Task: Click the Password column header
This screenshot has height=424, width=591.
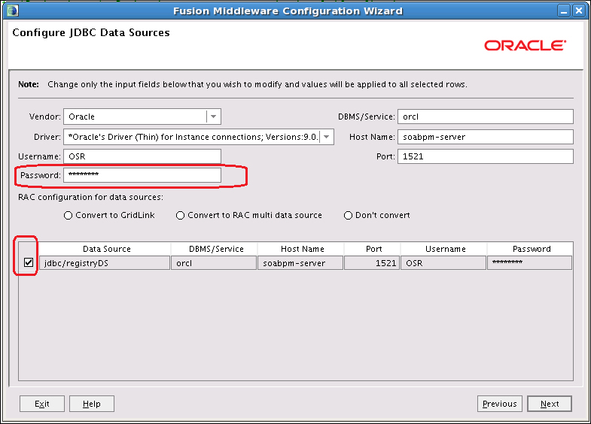Action: click(530, 249)
